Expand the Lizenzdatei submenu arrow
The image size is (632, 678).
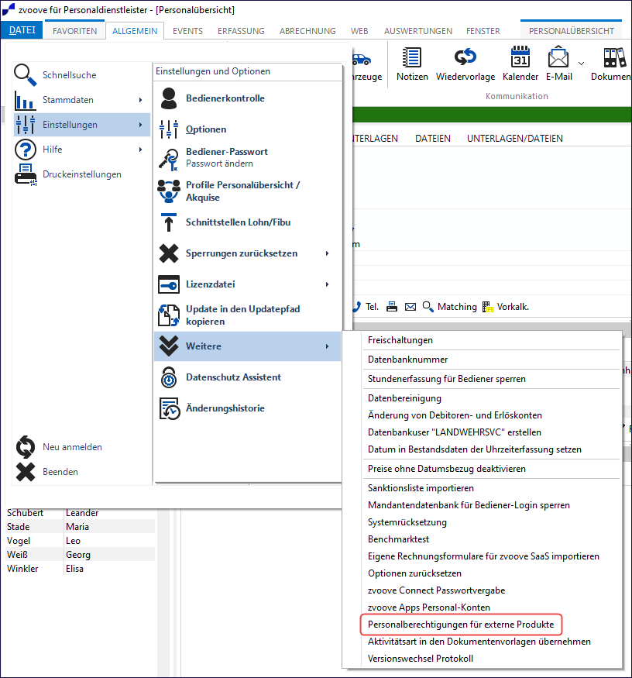tap(328, 284)
